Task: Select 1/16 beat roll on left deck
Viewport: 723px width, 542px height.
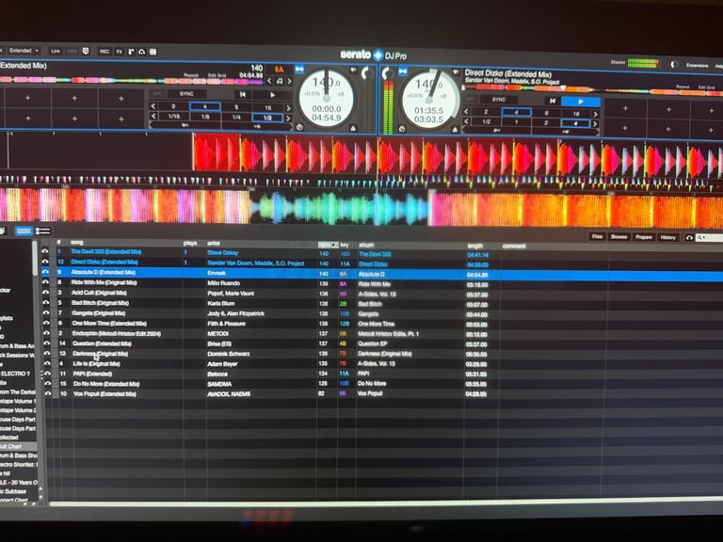Action: (174, 117)
